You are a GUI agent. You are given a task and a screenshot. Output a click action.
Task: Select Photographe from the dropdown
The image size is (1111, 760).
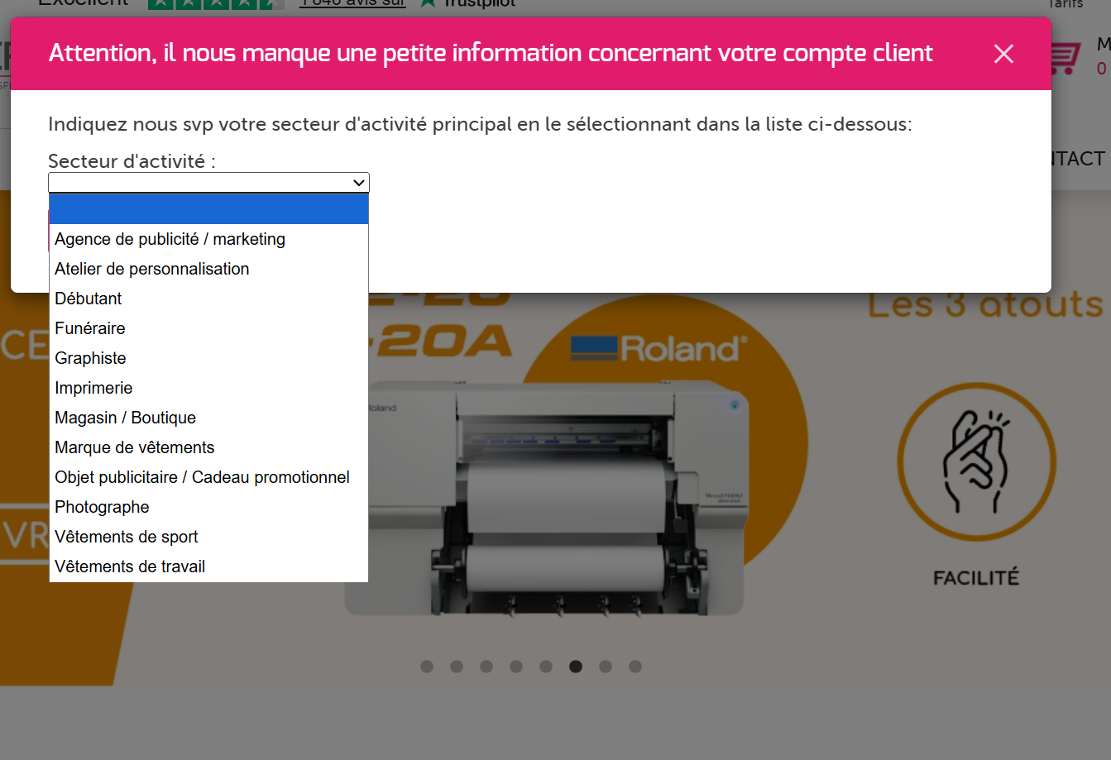[102, 507]
